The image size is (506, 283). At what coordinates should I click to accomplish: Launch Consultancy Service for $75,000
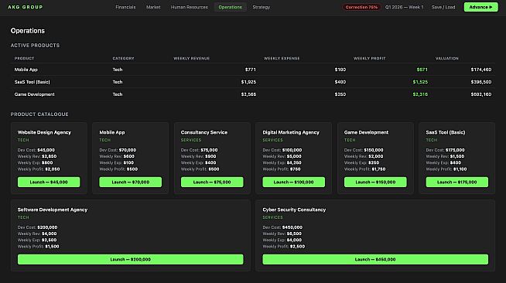pyautogui.click(x=212, y=182)
